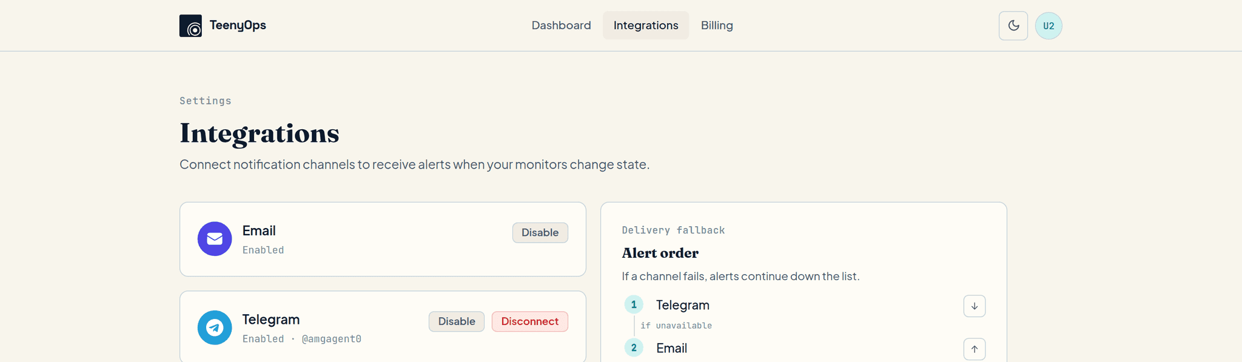Move Email up in alert order
Screen dimensions: 1242x362
click(975, 349)
